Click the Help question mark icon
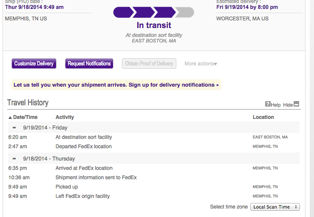This screenshot has height=217, width=314. pyautogui.click(x=268, y=104)
